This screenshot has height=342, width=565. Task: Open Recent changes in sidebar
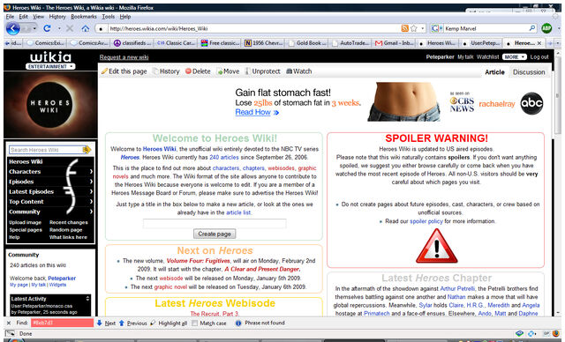[69, 222]
